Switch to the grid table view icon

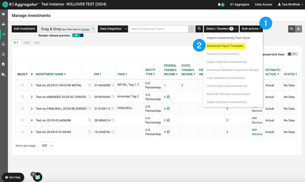[x=291, y=29]
